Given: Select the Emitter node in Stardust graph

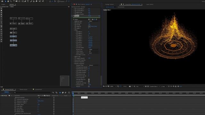Looking at the screenshot, I should tap(13, 29).
